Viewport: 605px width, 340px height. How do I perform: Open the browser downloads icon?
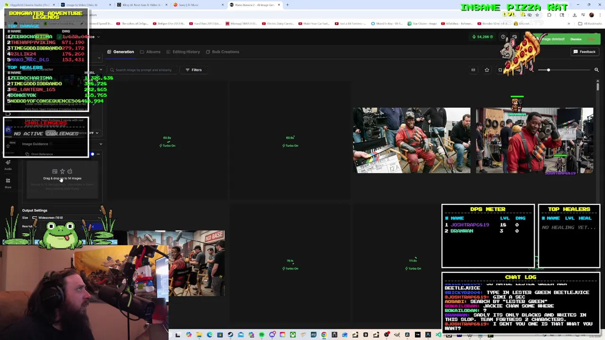[574, 15]
